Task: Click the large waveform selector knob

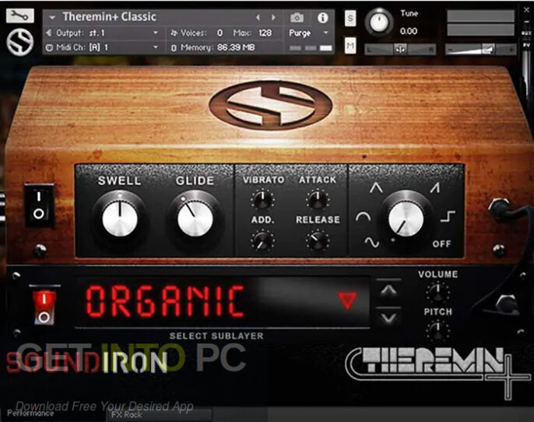Action: click(406, 218)
